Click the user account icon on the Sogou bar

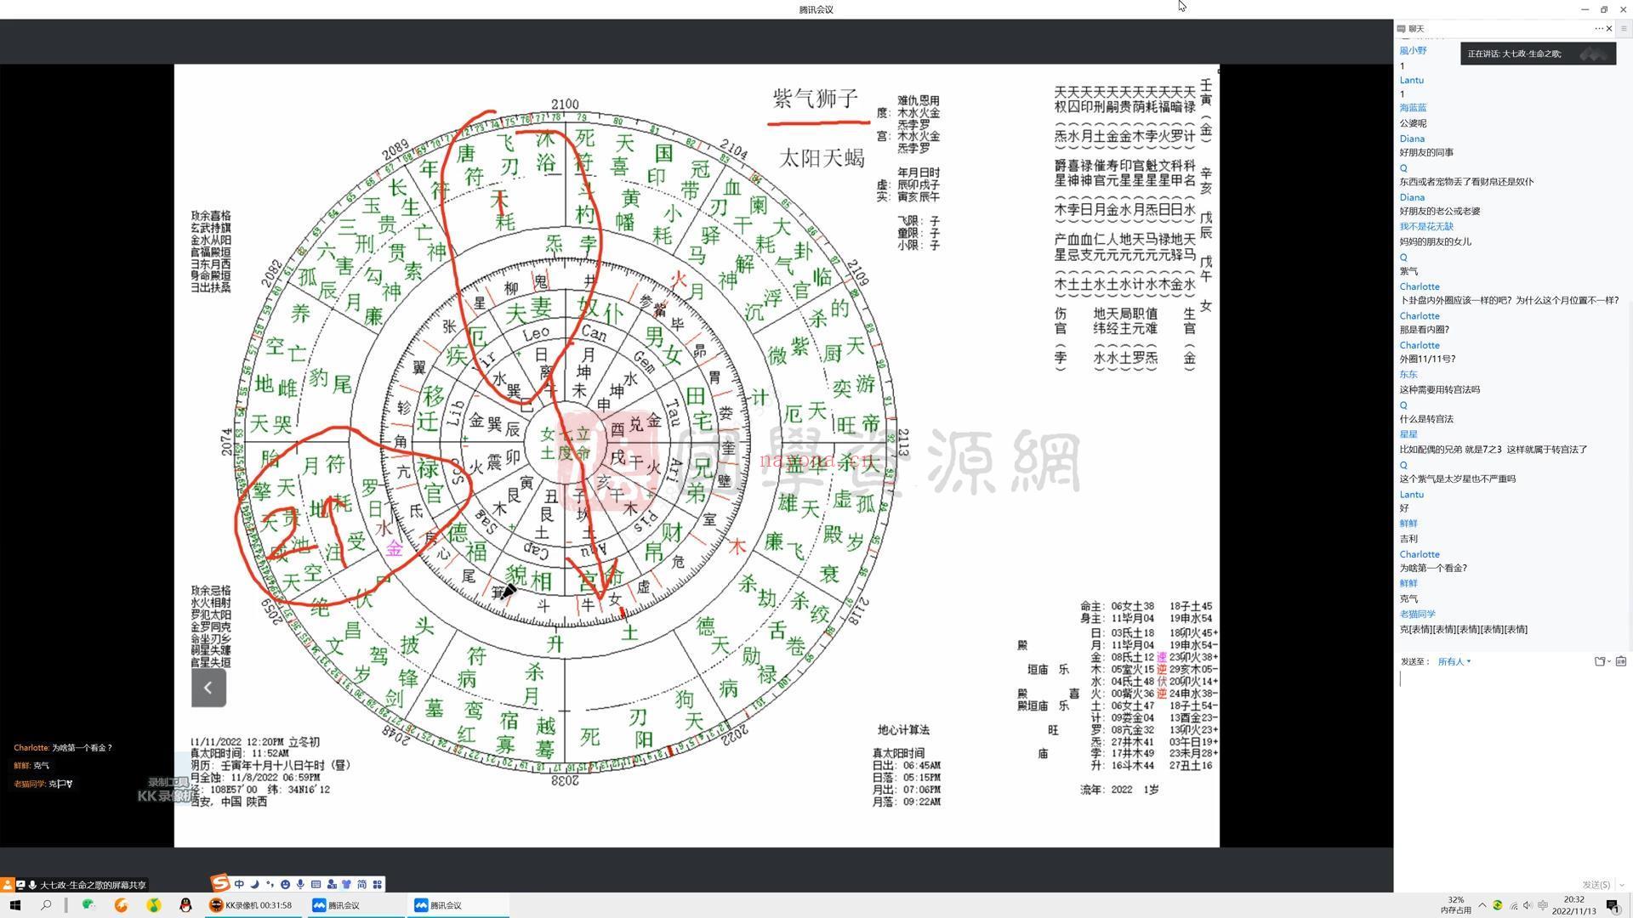click(x=331, y=884)
